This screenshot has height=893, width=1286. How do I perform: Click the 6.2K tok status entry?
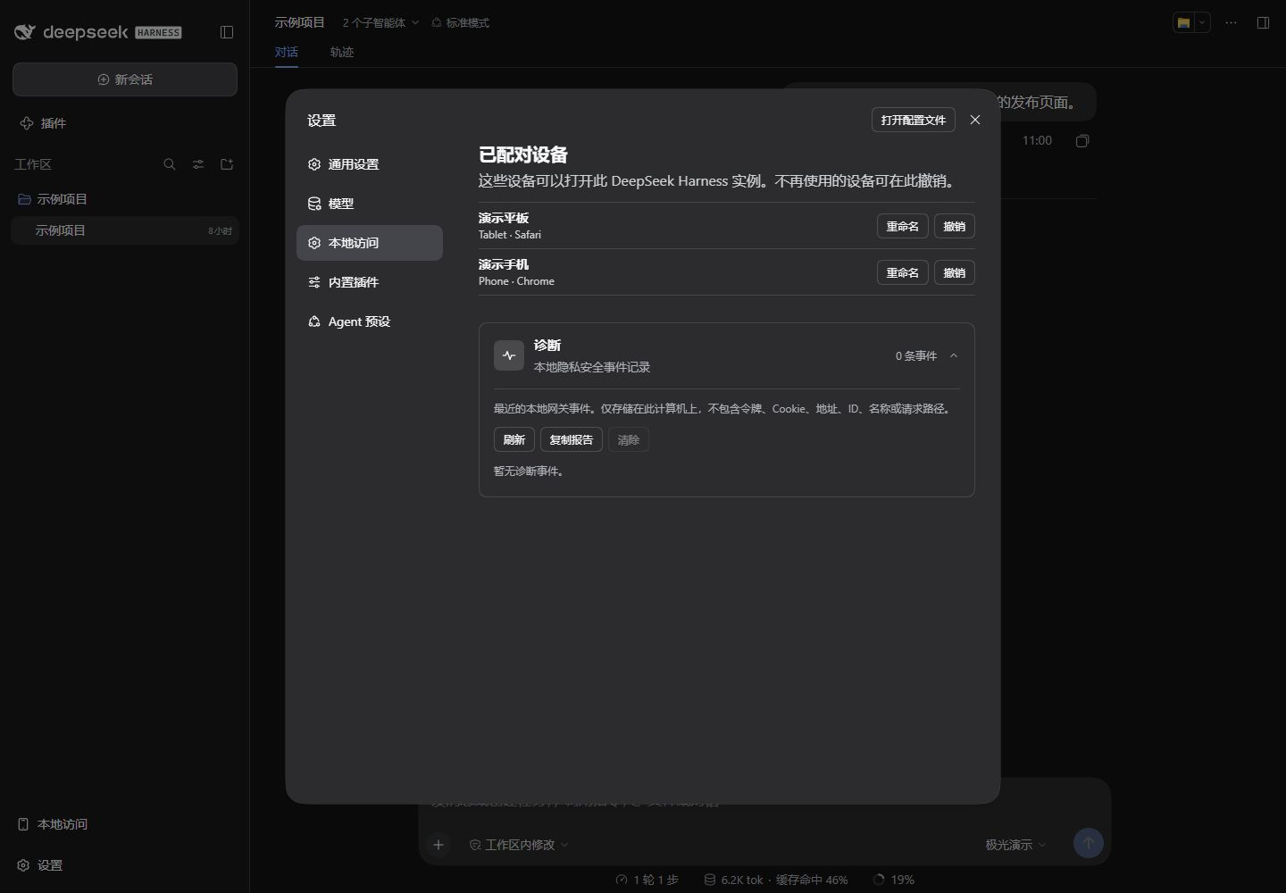pyautogui.click(x=775, y=880)
